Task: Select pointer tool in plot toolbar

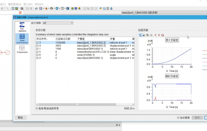Action: (140, 35)
